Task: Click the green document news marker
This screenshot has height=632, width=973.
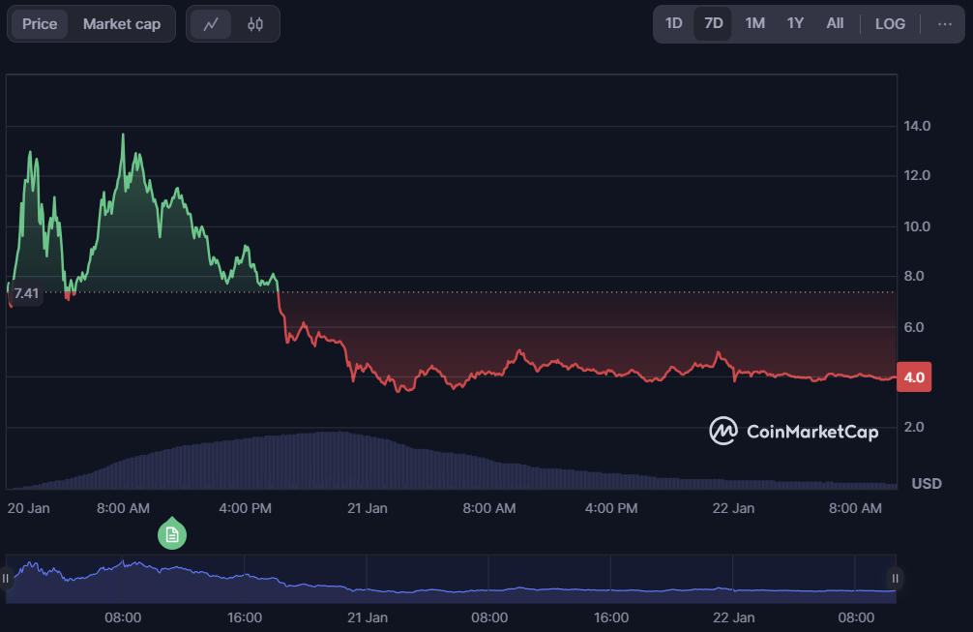Action: 172,534
